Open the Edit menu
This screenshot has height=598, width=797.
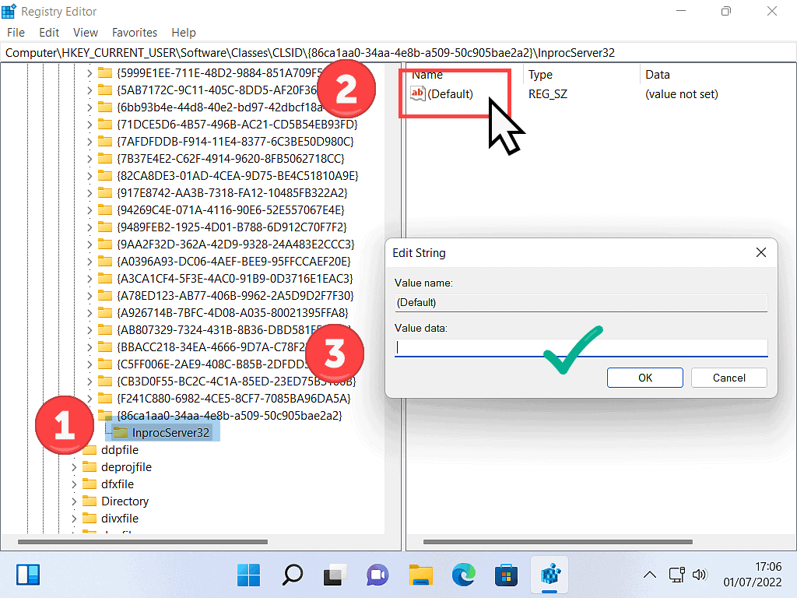(x=49, y=33)
